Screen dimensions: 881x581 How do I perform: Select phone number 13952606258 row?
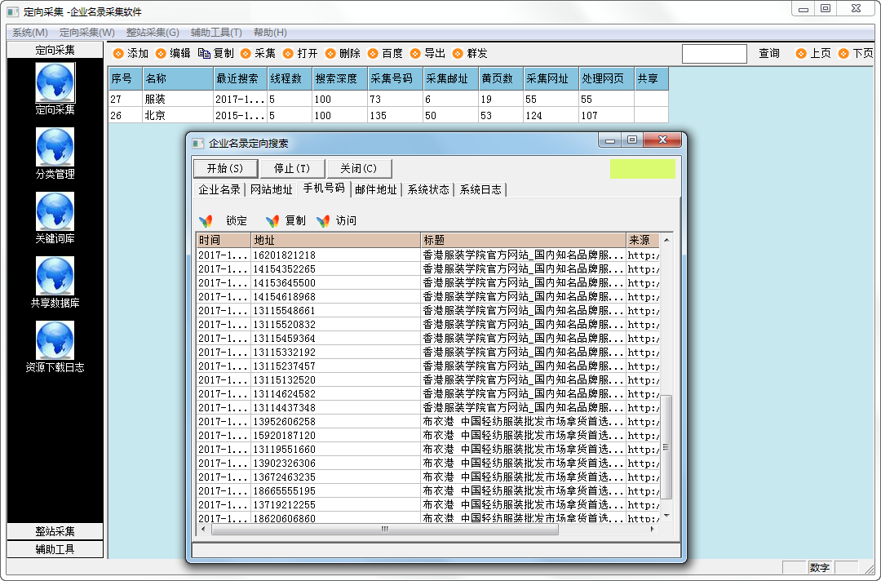pos(428,421)
